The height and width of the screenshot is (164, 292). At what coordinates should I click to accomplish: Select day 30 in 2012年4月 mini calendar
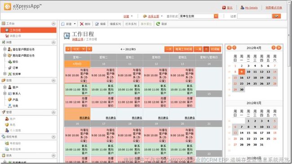coord(242,90)
